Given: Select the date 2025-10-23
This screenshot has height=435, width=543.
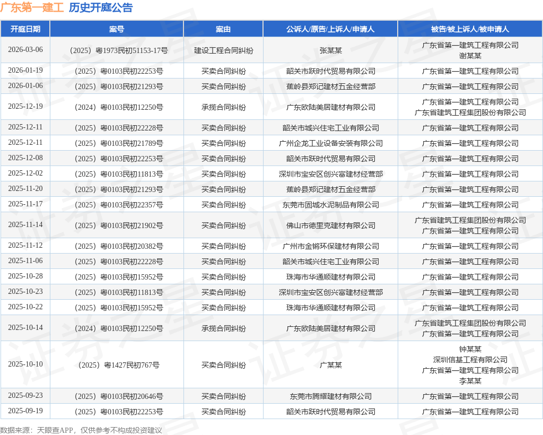Looking at the screenshot, I should coord(25,292).
